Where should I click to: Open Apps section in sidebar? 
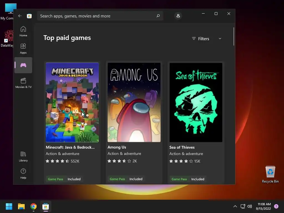[23, 49]
